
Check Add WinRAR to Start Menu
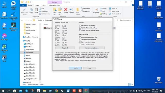(x=80, y=28)
